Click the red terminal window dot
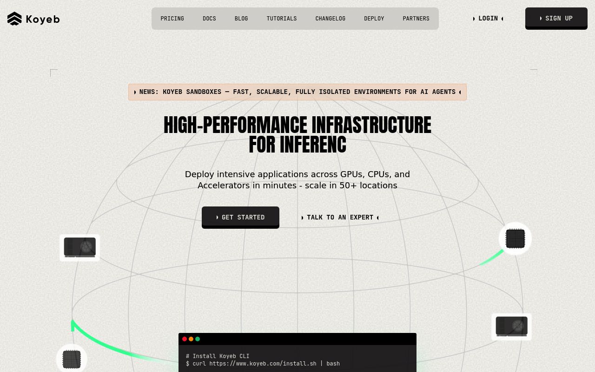This screenshot has width=595, height=372. pyautogui.click(x=185, y=339)
